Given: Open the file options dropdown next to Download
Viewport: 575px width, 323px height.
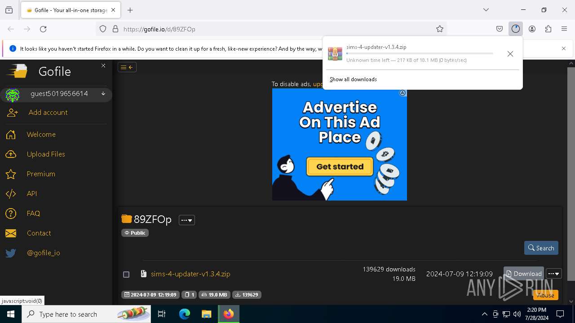Looking at the screenshot, I should pos(554,274).
